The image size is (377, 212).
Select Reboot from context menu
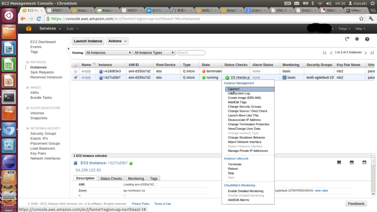232,169
